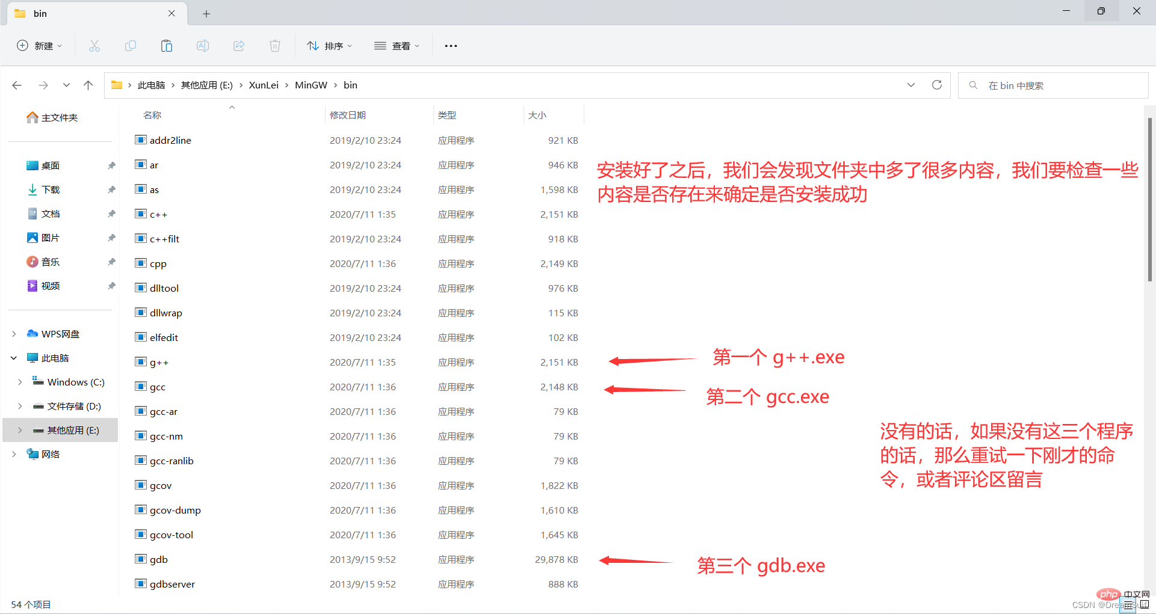The image size is (1156, 614).
Task: Click the Refresh icon in the address bar
Action: pos(937,85)
